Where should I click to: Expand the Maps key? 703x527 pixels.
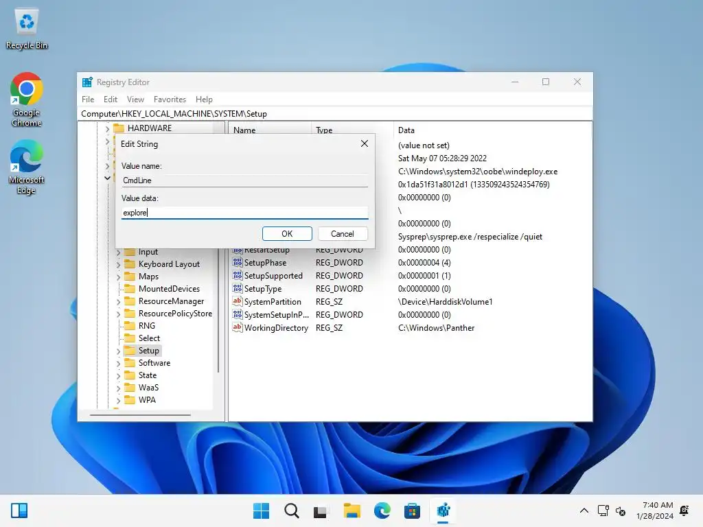[118, 277]
